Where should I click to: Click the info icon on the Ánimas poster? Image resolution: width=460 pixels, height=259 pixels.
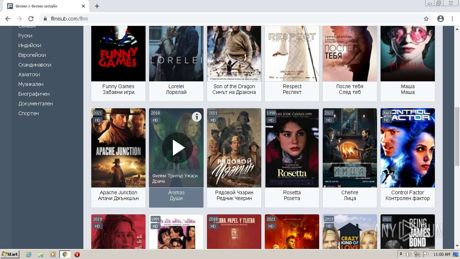tap(197, 117)
